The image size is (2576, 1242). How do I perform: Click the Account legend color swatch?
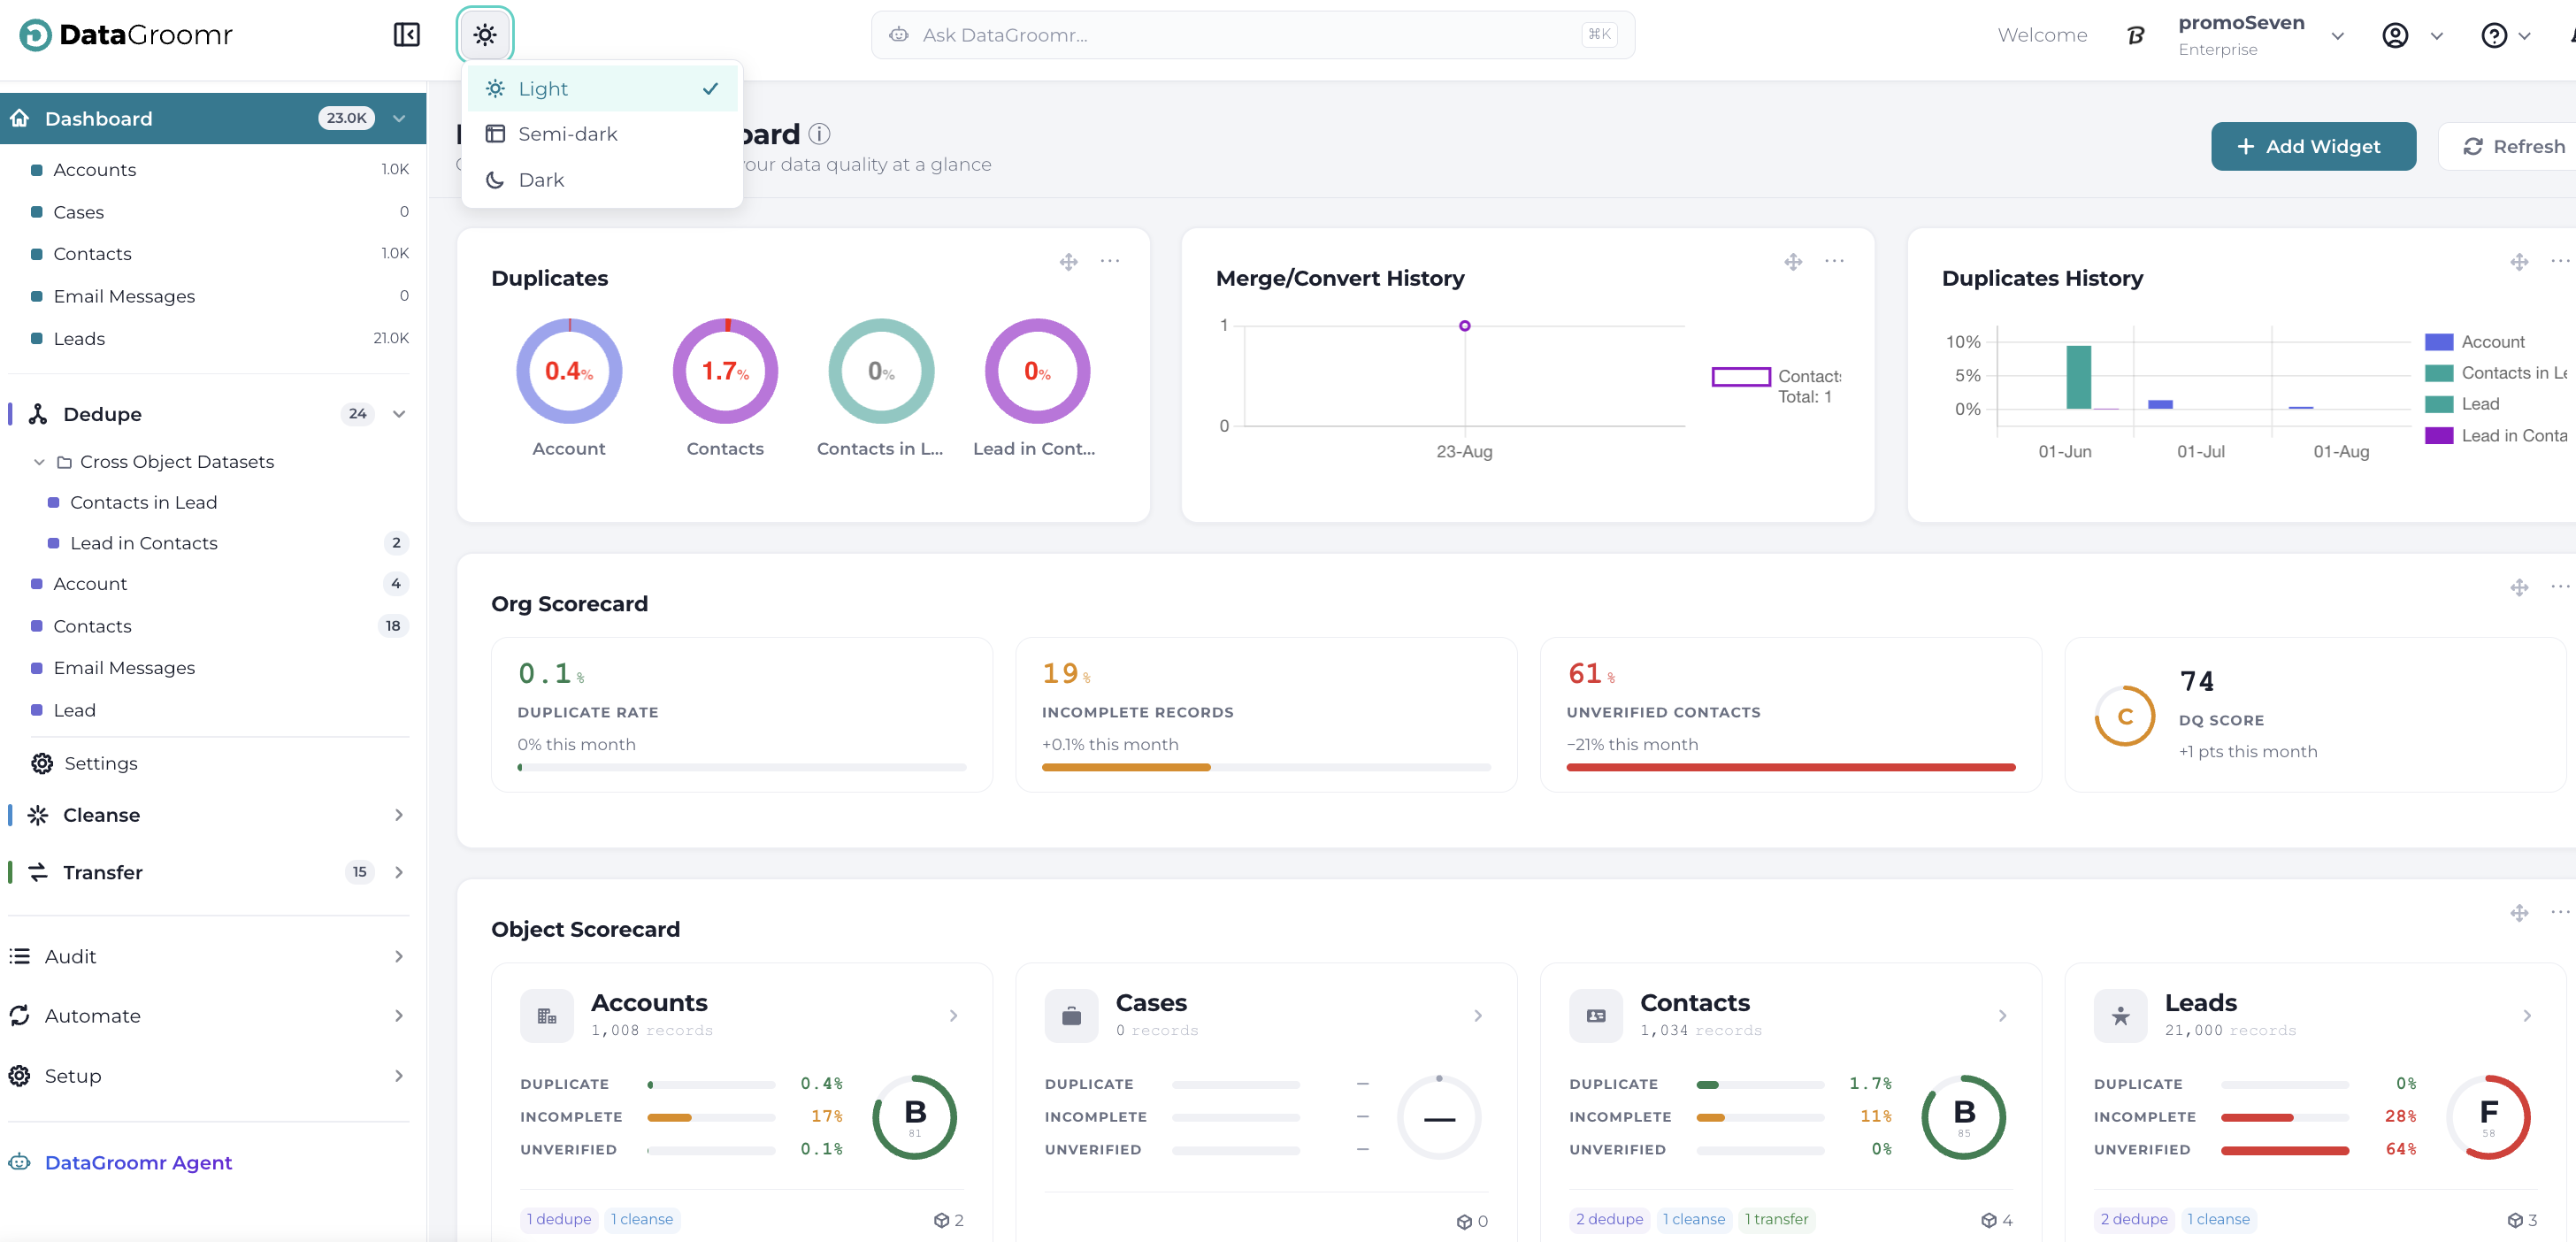coord(2439,342)
